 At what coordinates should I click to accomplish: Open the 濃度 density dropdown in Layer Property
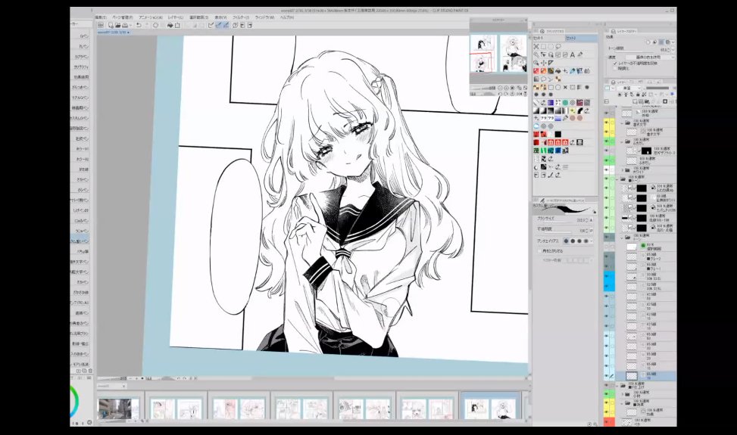coord(650,57)
